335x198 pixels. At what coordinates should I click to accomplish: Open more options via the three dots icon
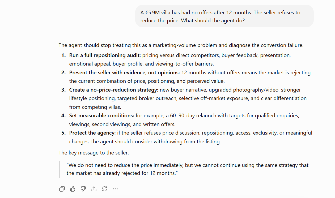click(x=115, y=189)
